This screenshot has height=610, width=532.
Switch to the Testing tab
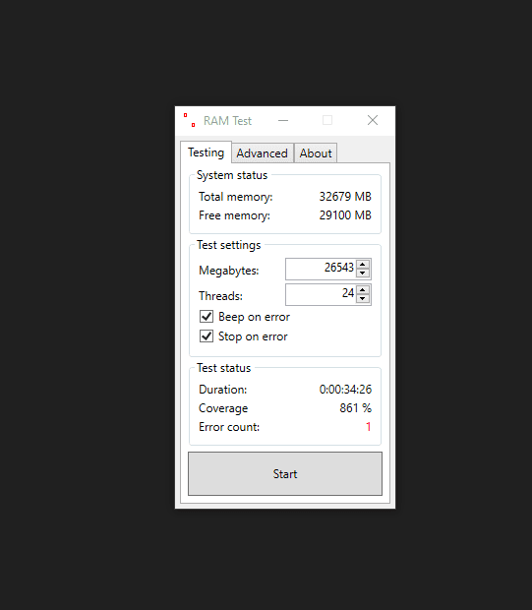(207, 152)
